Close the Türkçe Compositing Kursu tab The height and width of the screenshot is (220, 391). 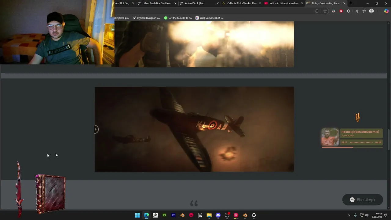click(x=344, y=3)
